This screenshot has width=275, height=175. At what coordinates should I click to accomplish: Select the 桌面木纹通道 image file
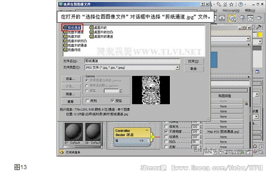click(101, 36)
